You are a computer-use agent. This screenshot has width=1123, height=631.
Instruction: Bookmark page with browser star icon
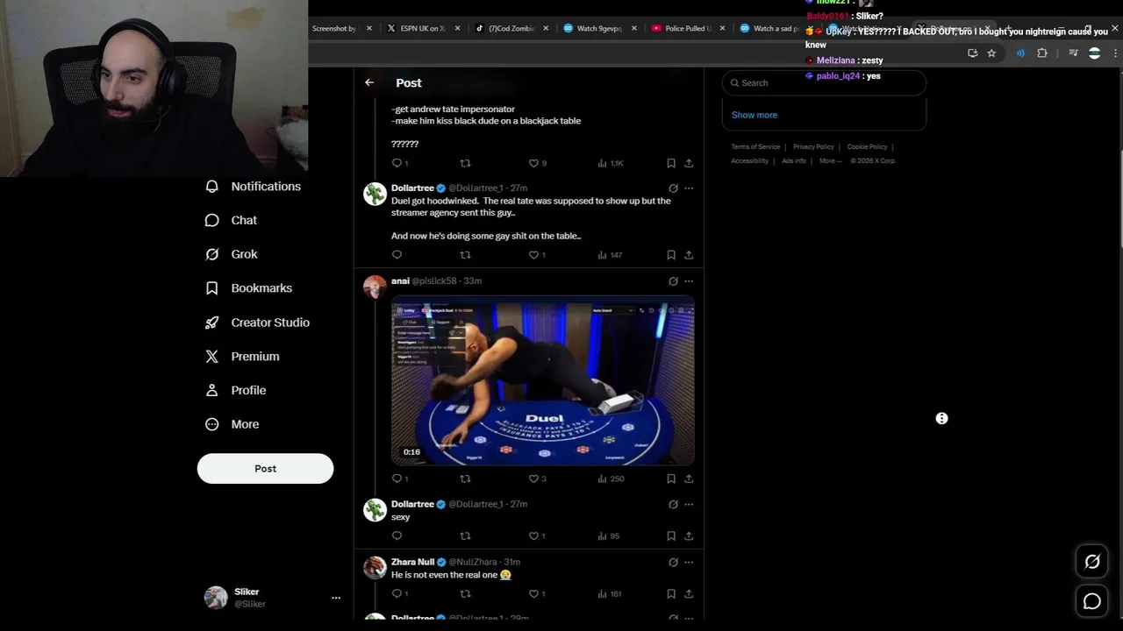[x=991, y=53]
